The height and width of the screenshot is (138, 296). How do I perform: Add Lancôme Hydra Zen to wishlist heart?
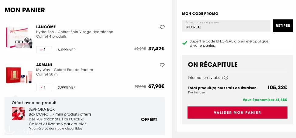(162, 27)
